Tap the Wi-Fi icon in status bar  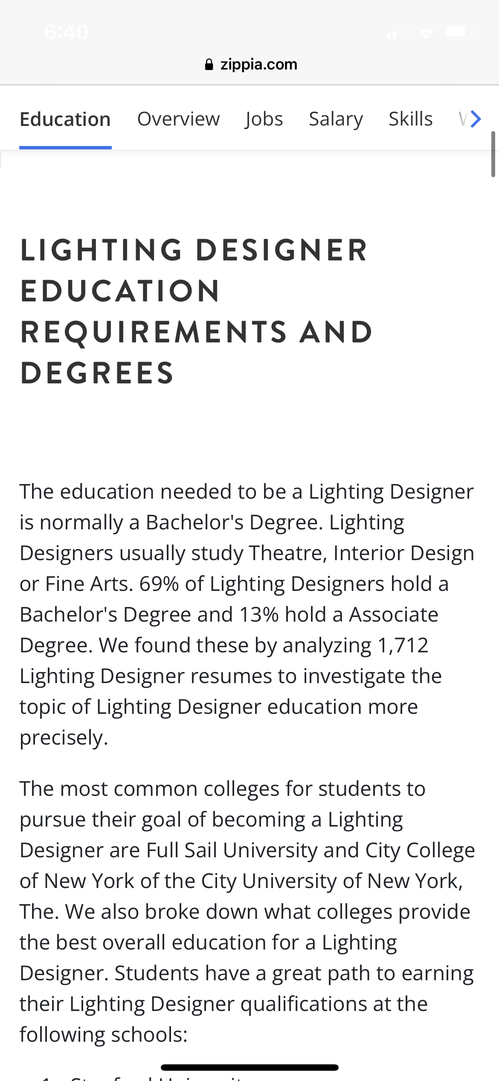425,33
